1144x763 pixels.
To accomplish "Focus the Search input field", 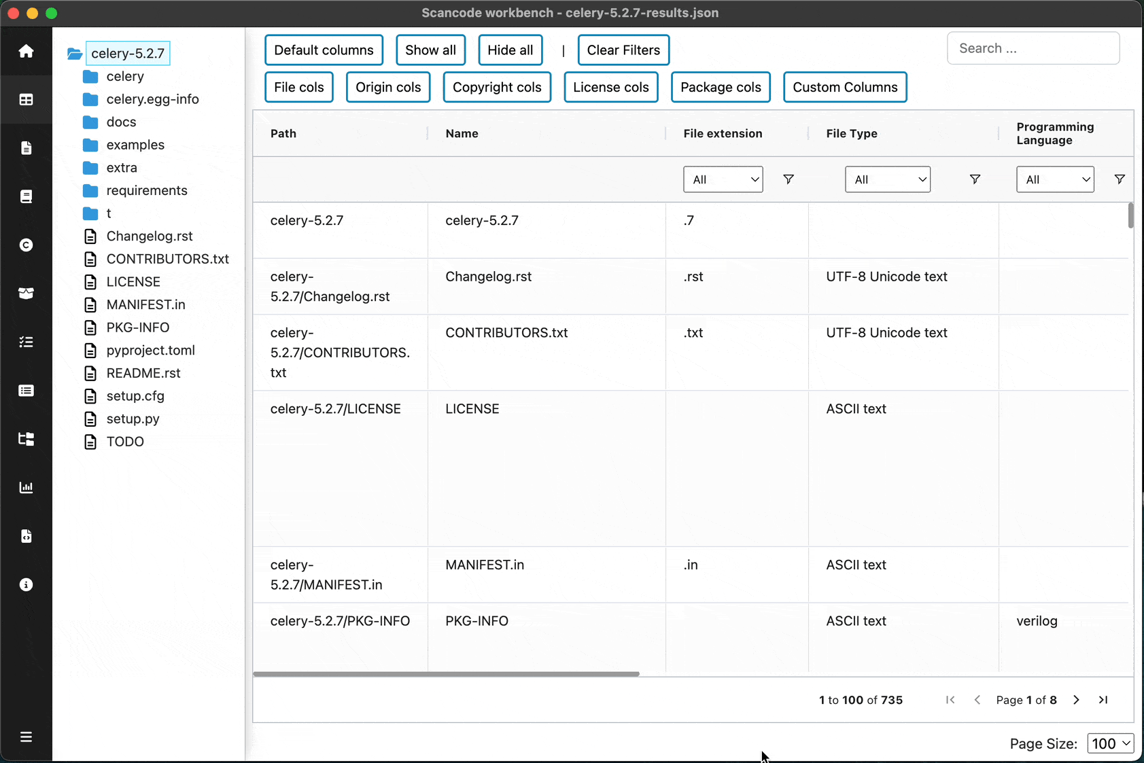I will tap(1033, 48).
